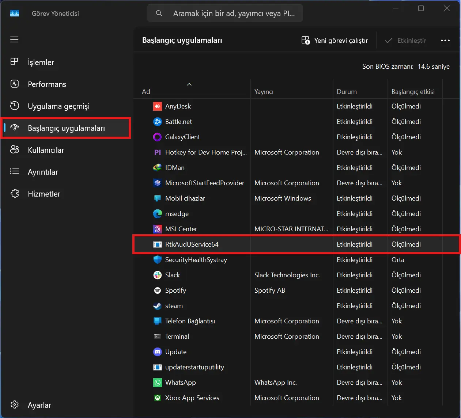Click the msedge browser icon
The width and height of the screenshot is (461, 418).
[x=157, y=214]
